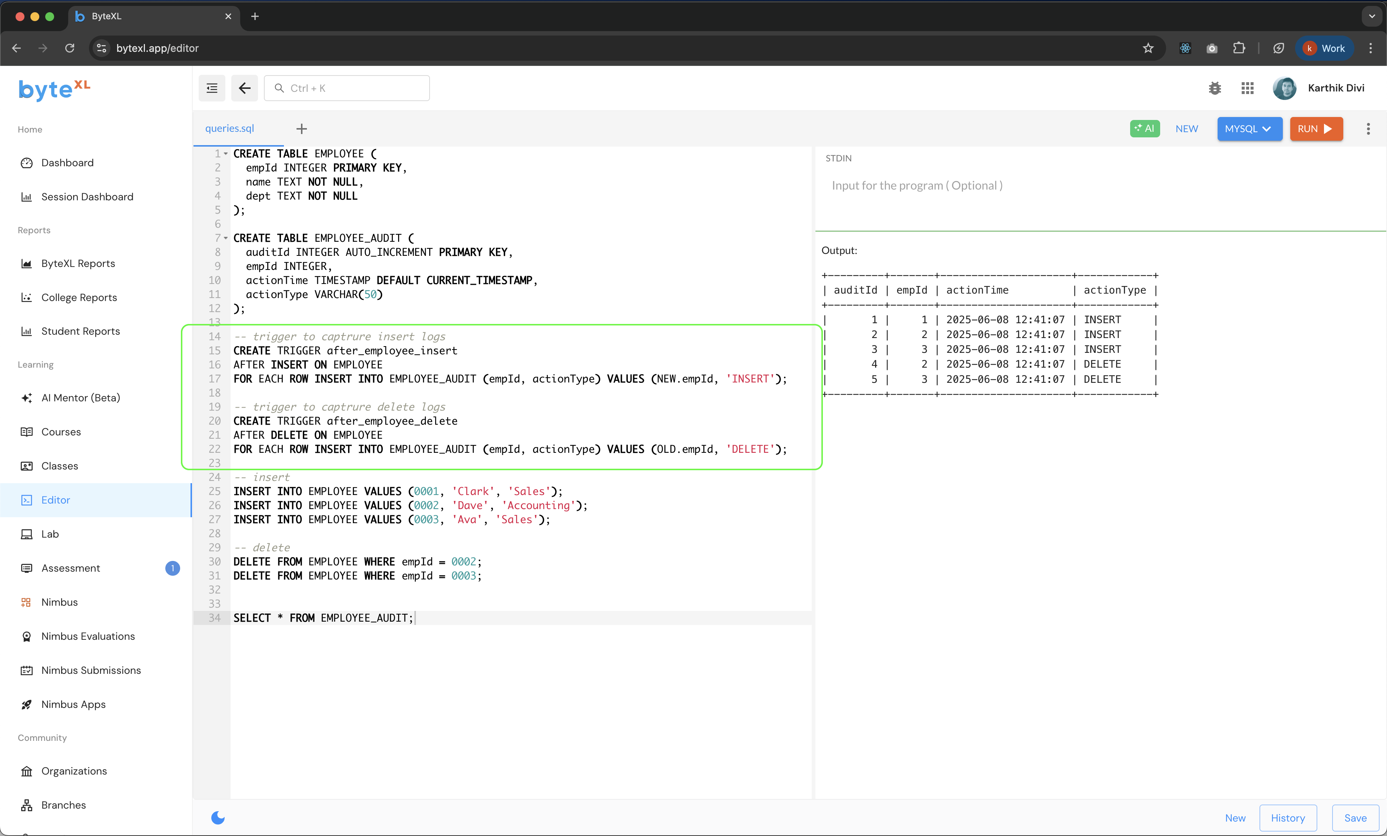
Task: Click the back arrow button in toolbar
Action: (244, 88)
